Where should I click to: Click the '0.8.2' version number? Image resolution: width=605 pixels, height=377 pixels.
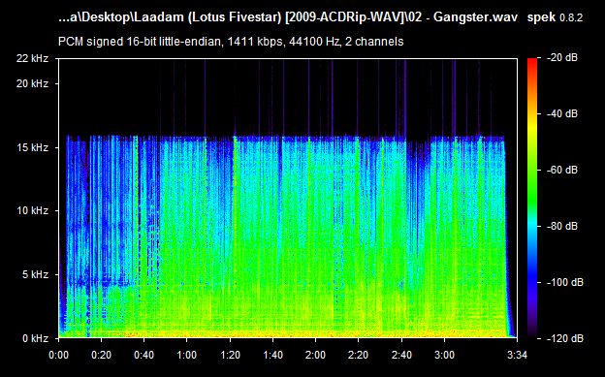click(x=571, y=17)
